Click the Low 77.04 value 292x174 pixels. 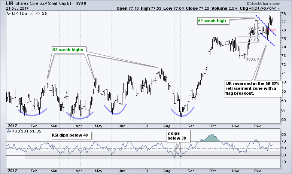(x=174, y=8)
